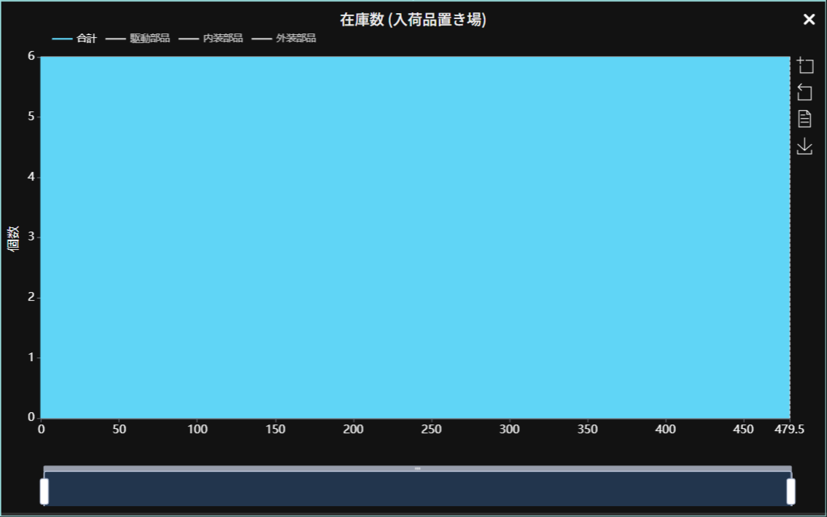
Task: Activate the area zoom tool icon
Action: click(804, 66)
